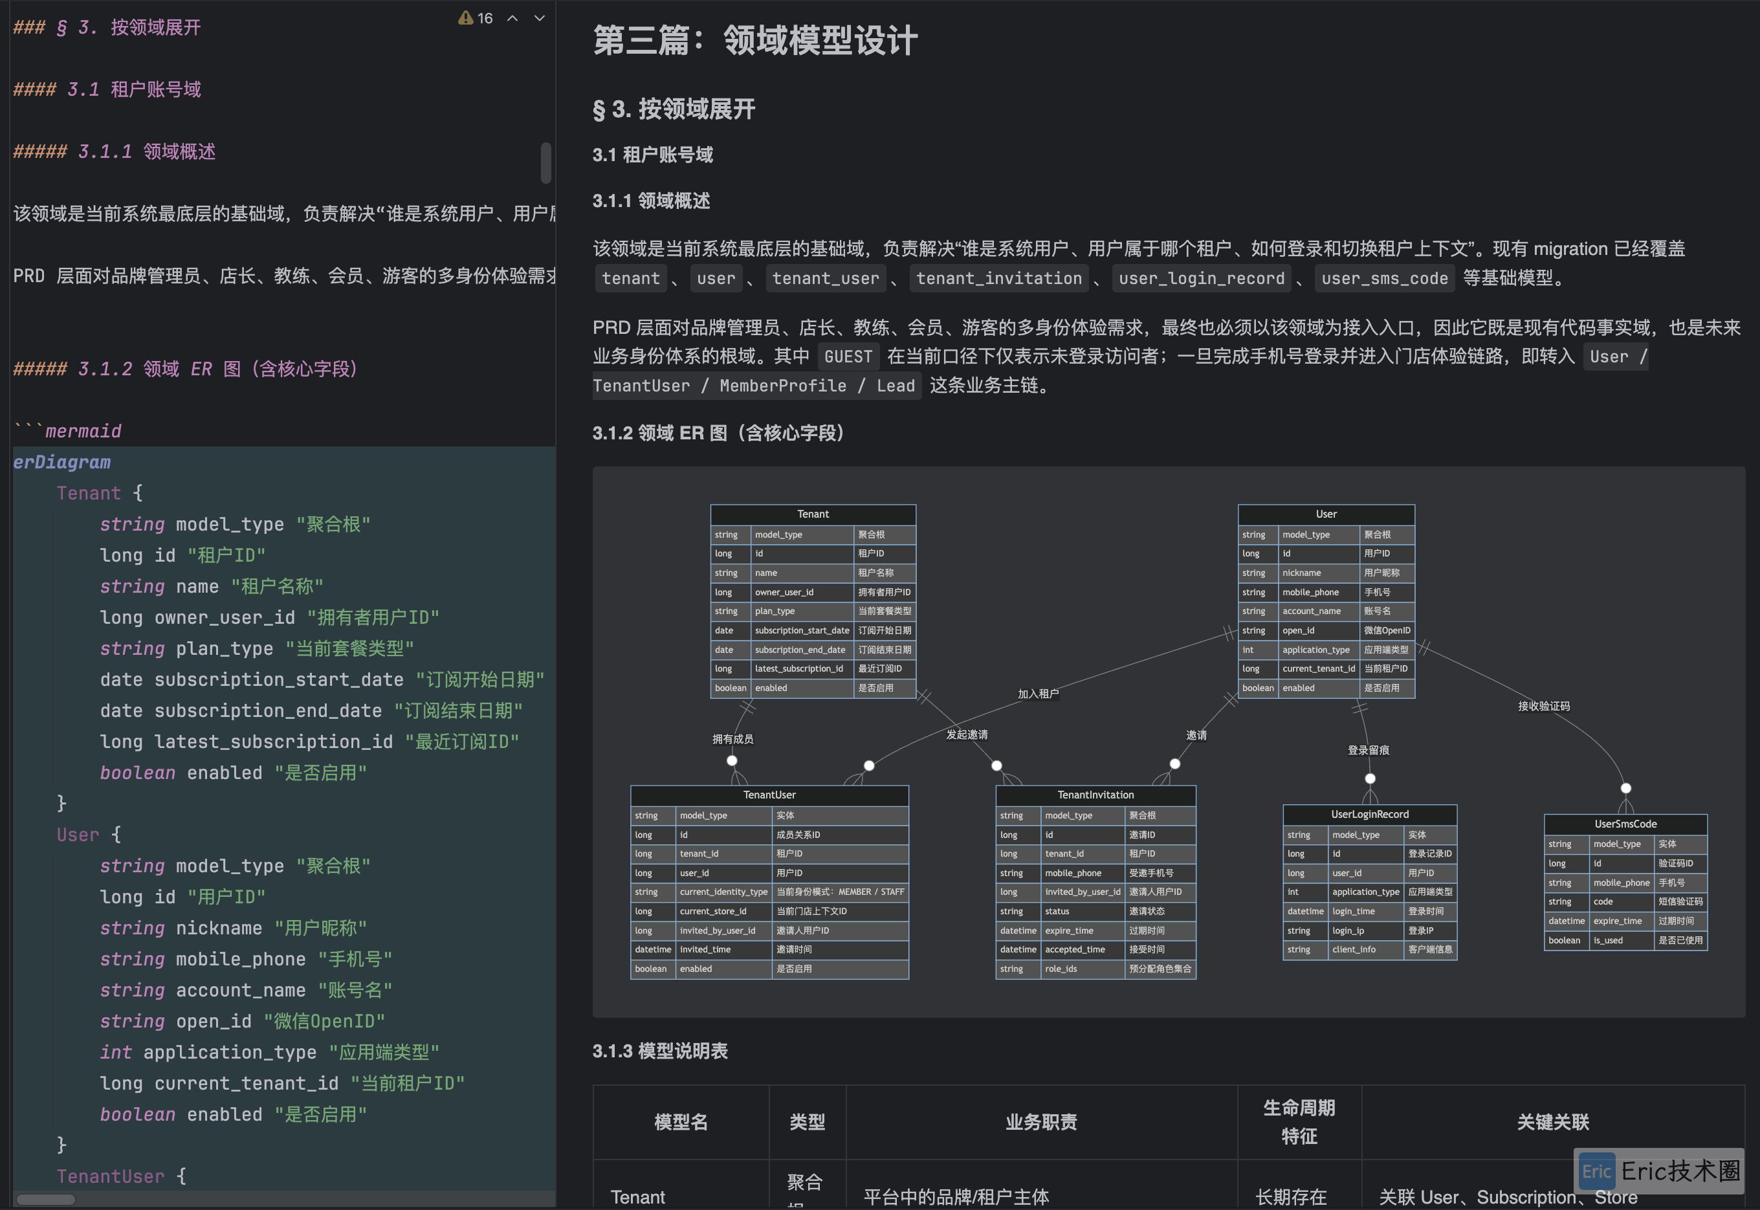1760x1210 pixels.
Task: Click the '拥有成员' relationship label
Action: 733,739
